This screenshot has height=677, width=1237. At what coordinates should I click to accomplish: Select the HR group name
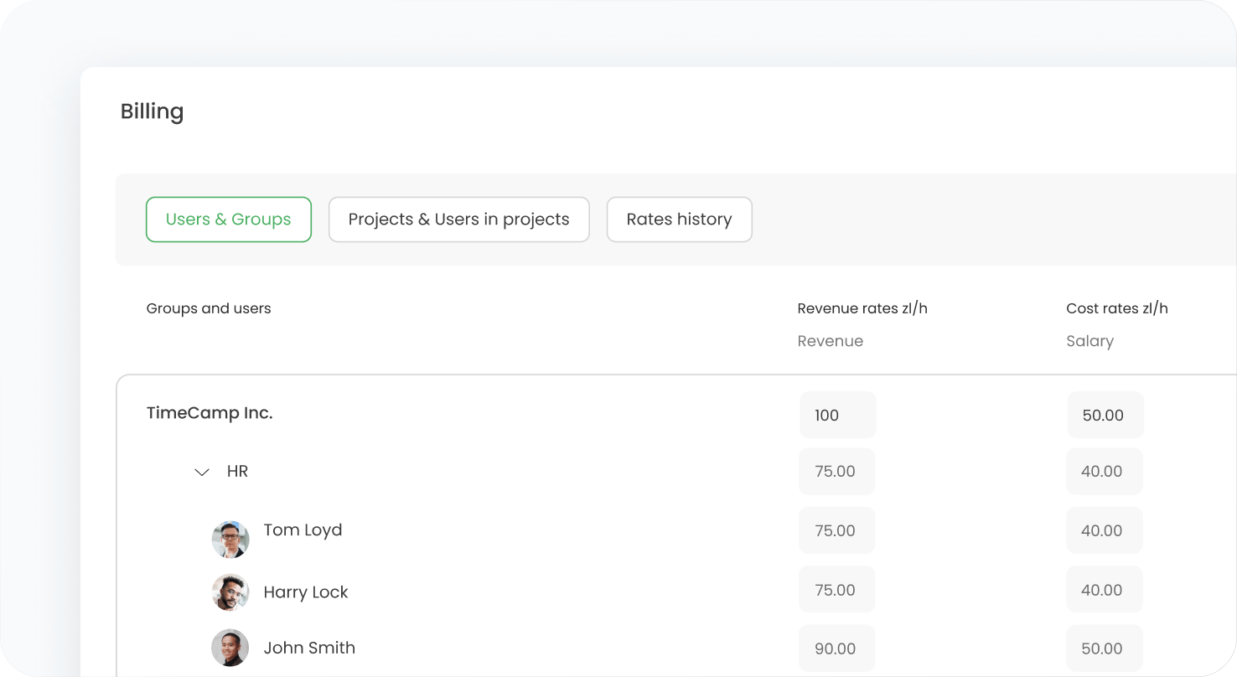point(237,472)
